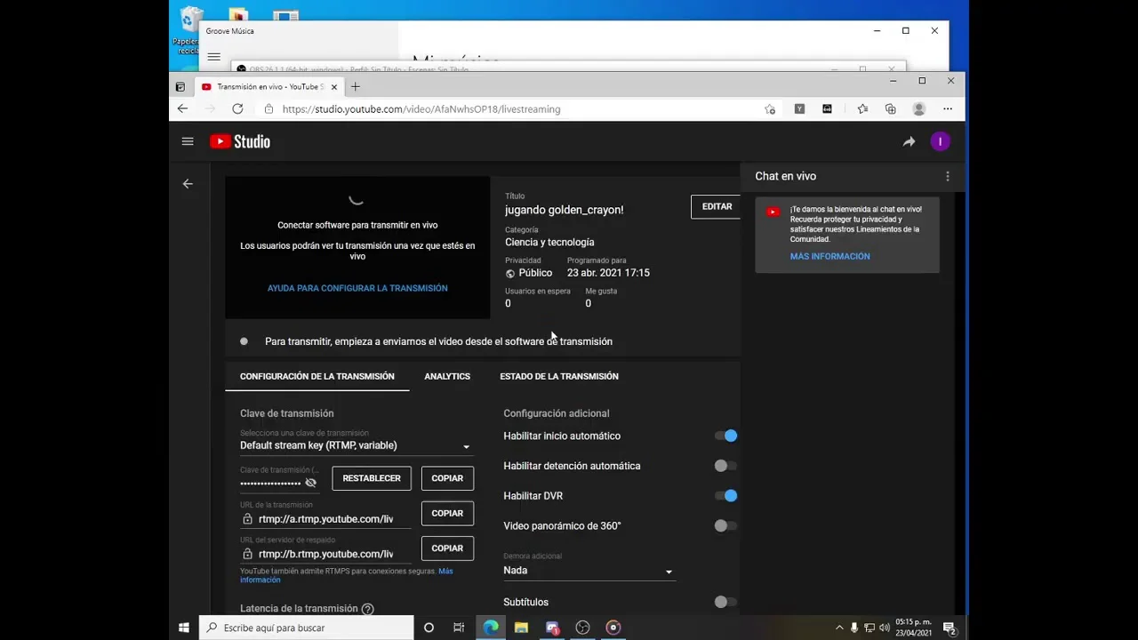
Task: Open the YouTube Studio hamburger menu
Action: pyautogui.click(x=188, y=141)
